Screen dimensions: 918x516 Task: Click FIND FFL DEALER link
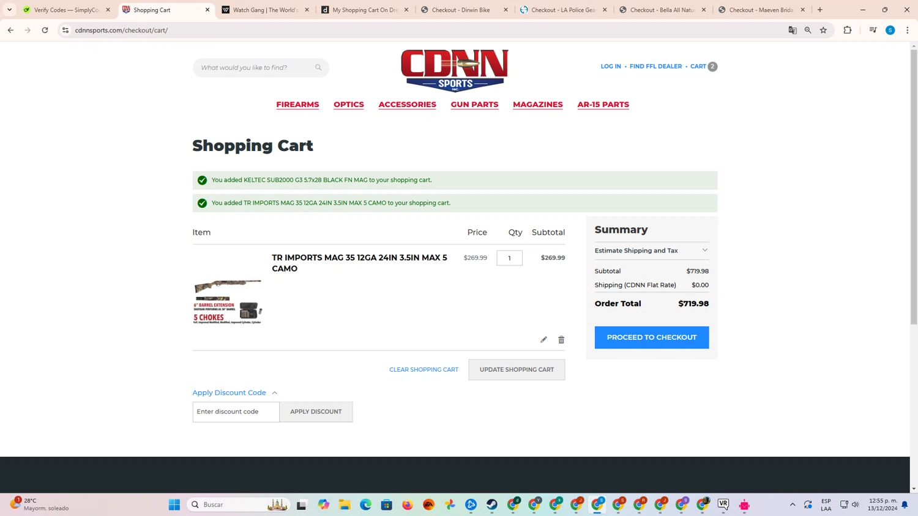(655, 66)
